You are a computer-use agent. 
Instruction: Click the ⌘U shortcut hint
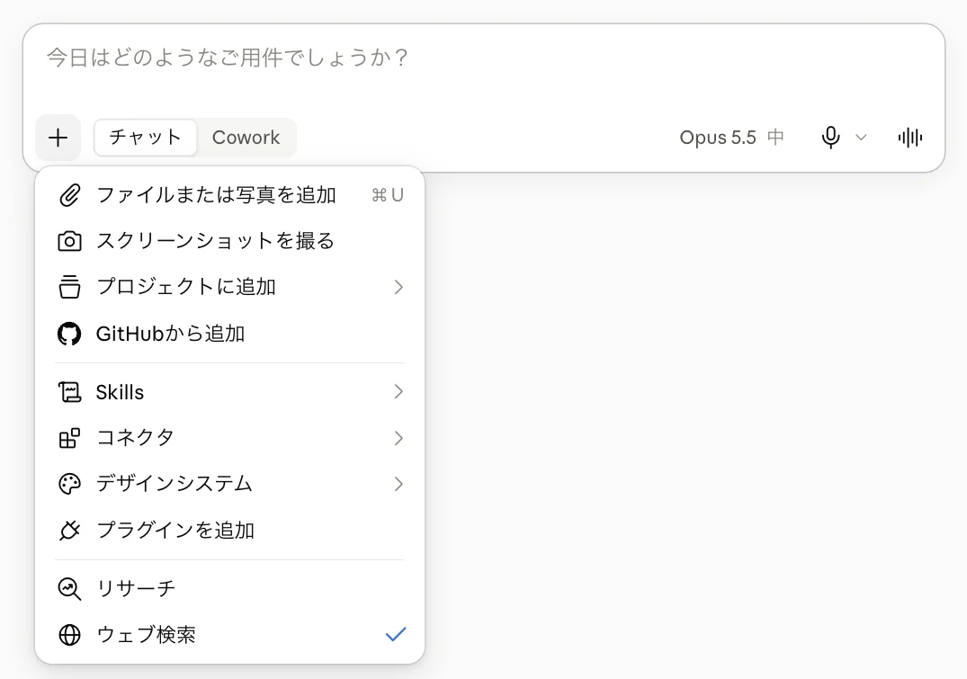click(388, 195)
